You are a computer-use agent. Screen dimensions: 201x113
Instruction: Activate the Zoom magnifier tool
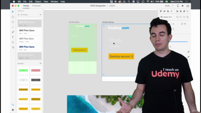point(13,47)
